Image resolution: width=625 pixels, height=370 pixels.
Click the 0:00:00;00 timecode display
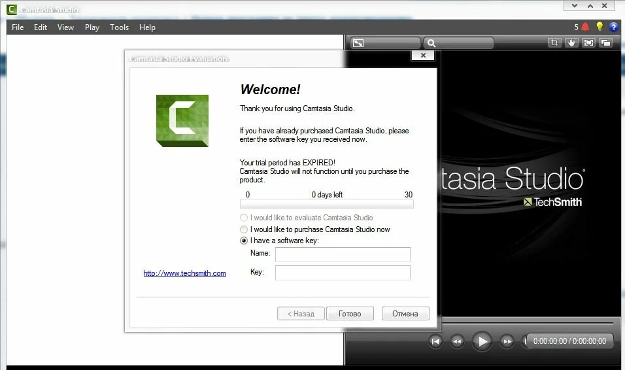coord(569,341)
